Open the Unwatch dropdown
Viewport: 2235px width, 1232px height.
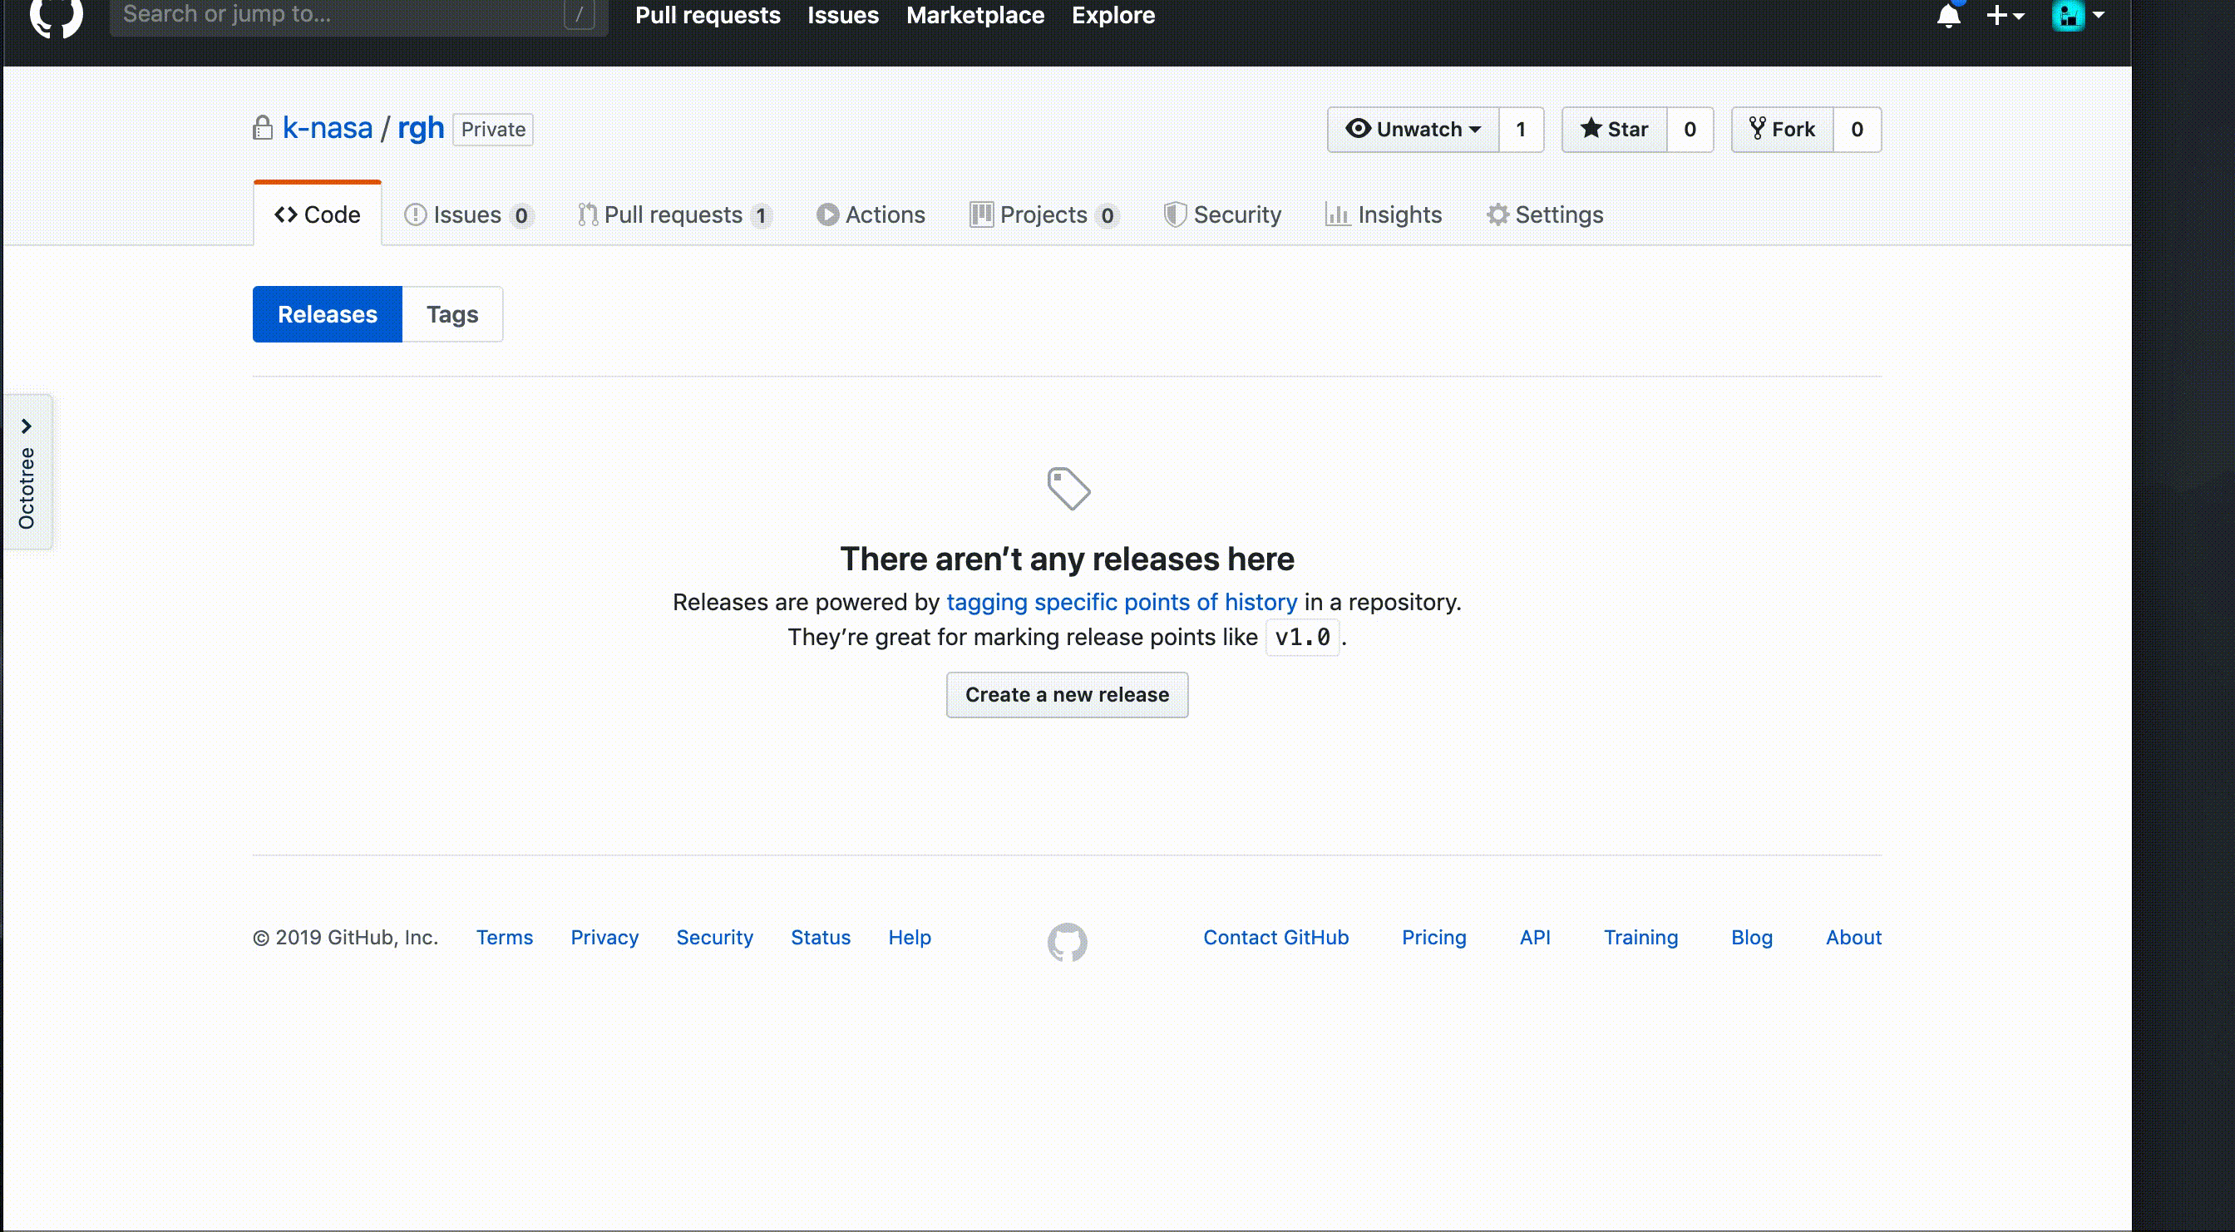1414,130
